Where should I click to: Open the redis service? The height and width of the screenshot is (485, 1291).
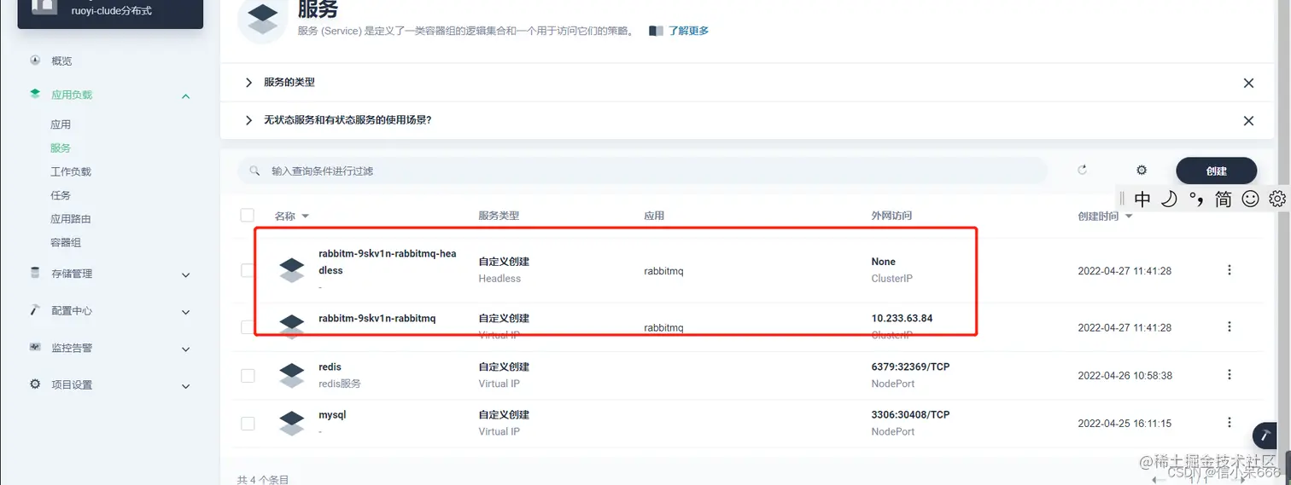(x=330, y=367)
